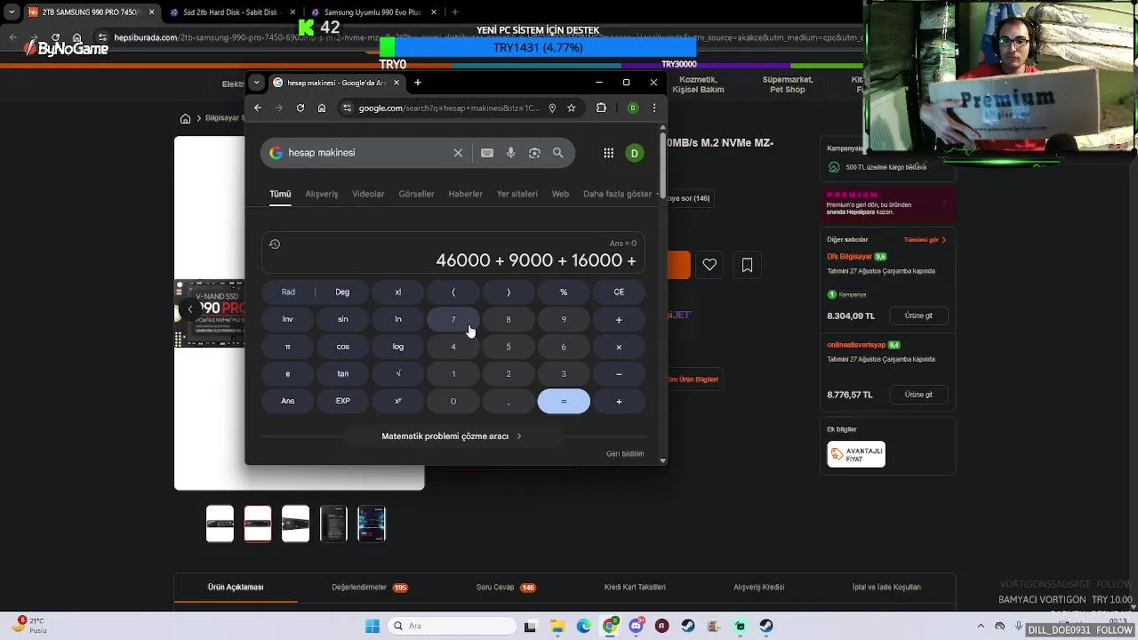Image resolution: width=1138 pixels, height=640 pixels.
Task: Expand 'Tümünü gör' sellers list
Action: 925,240
